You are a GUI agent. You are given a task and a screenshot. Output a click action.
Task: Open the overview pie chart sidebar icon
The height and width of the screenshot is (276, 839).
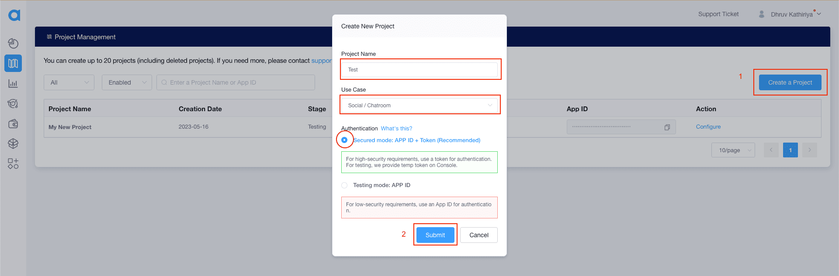[x=13, y=43]
